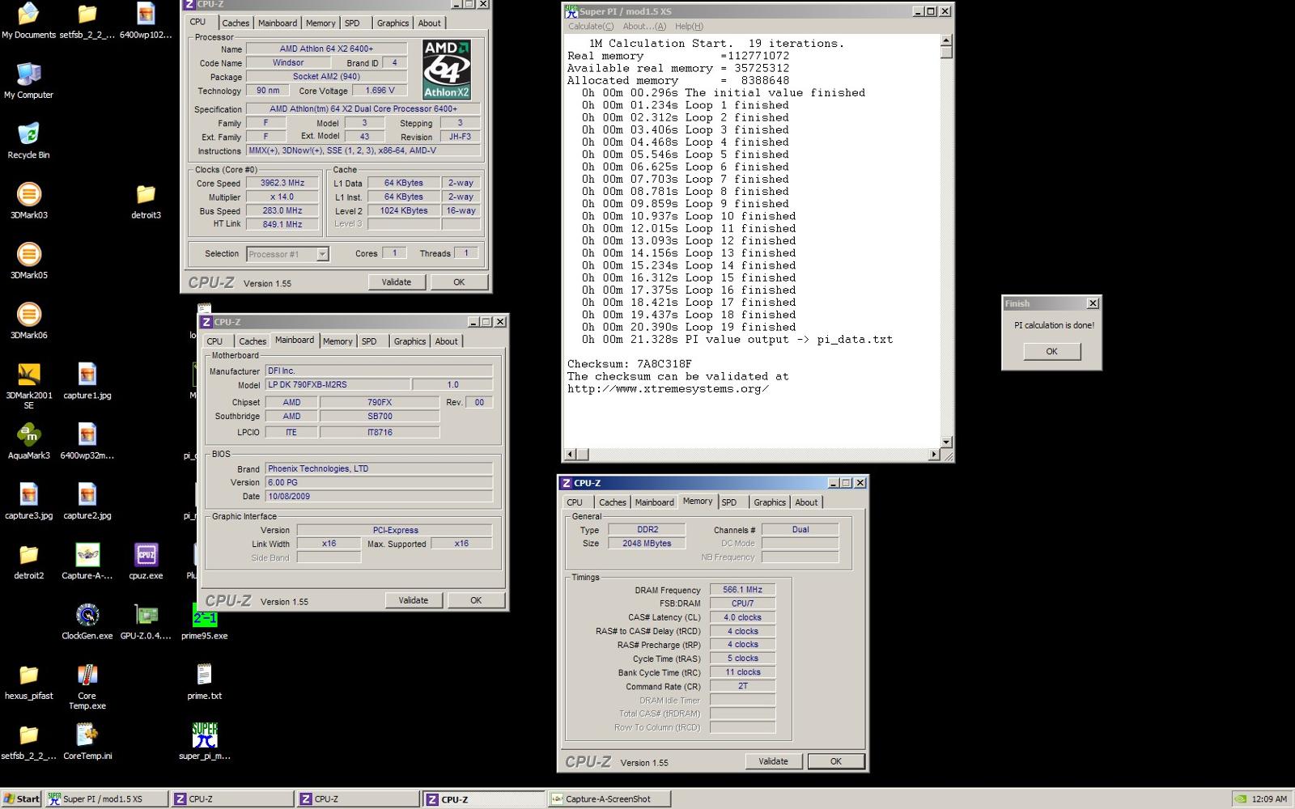Screen dimensions: 1295x809
Task: Open CoreTemp.ini file icon
Action: 87,740
